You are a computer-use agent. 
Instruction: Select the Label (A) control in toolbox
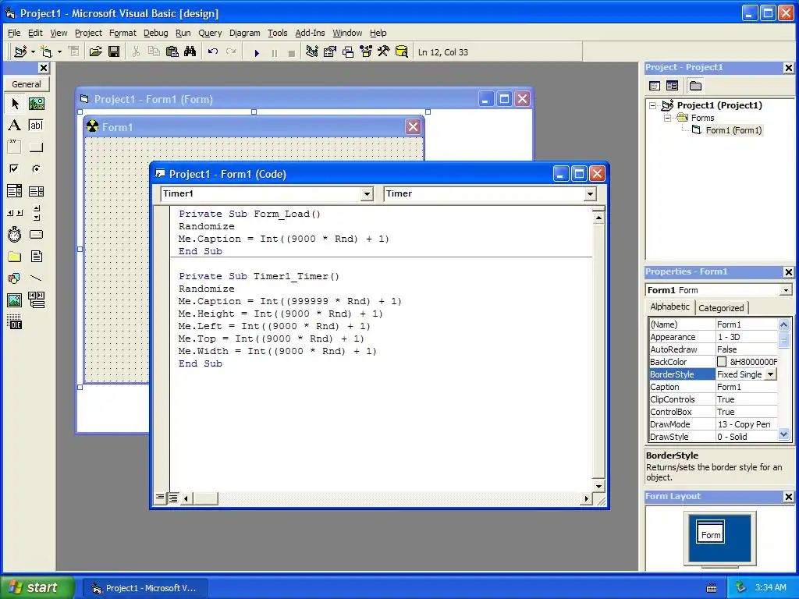coord(15,126)
